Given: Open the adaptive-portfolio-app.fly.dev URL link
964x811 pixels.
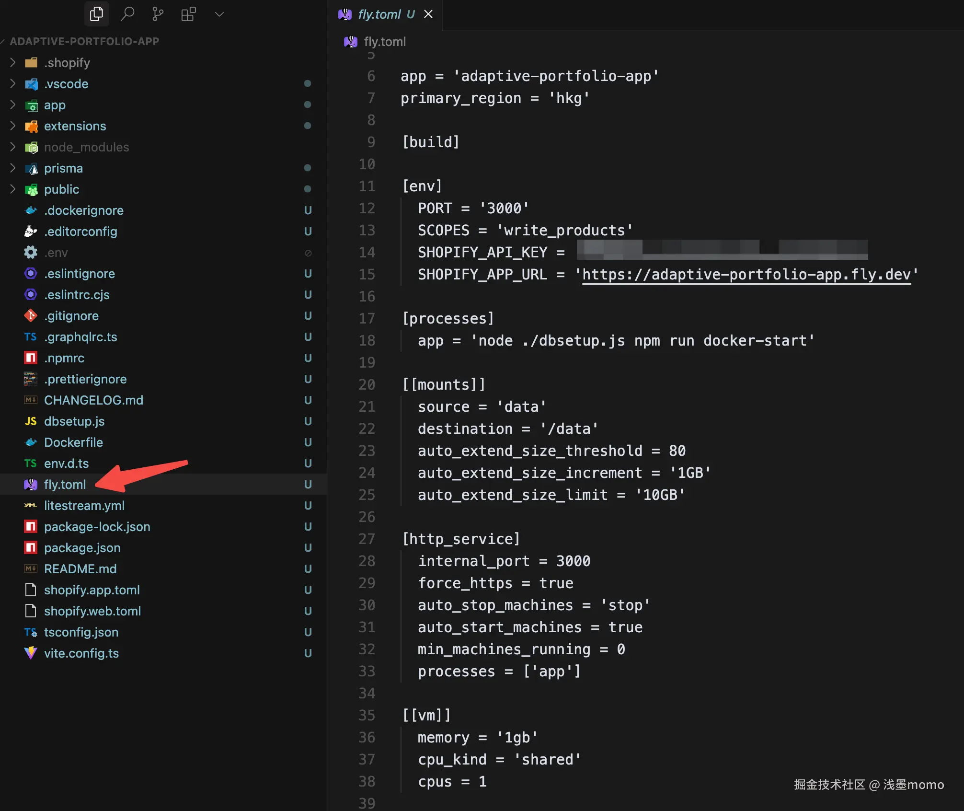Looking at the screenshot, I should click(746, 274).
